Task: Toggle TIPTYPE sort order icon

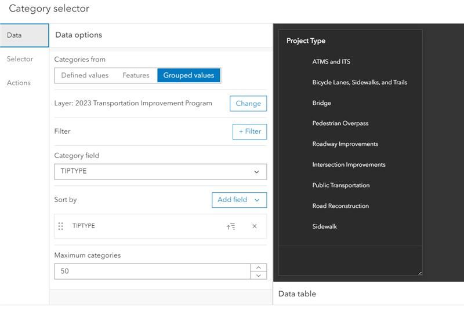Action: 231,226
